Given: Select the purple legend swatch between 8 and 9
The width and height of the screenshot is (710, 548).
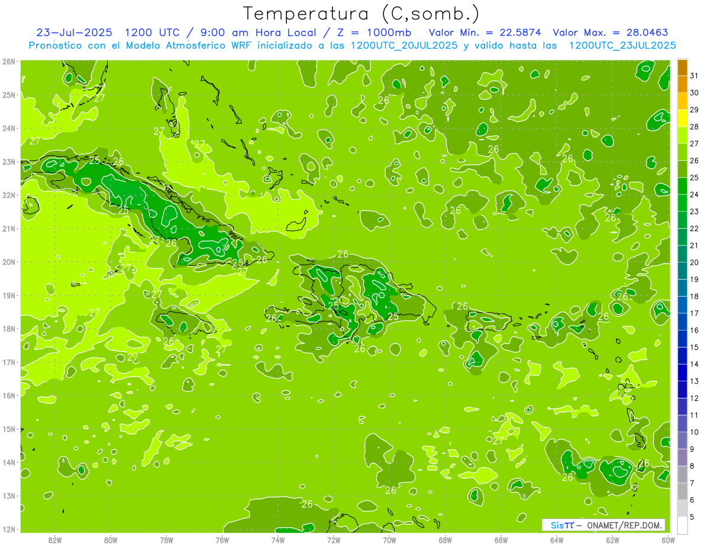Looking at the screenshot, I should coord(682,457).
